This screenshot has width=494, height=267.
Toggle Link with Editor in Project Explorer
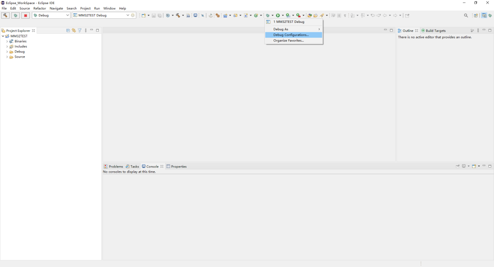[74, 31]
